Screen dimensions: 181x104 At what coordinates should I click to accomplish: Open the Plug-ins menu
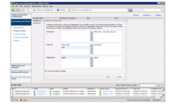coord(45,6)
